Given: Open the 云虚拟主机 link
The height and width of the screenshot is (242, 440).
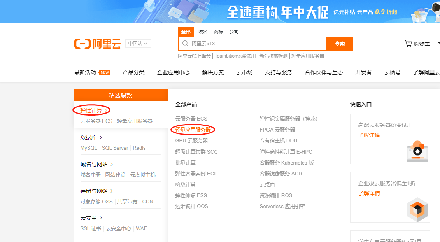Looking at the screenshot, I should pos(143,175).
